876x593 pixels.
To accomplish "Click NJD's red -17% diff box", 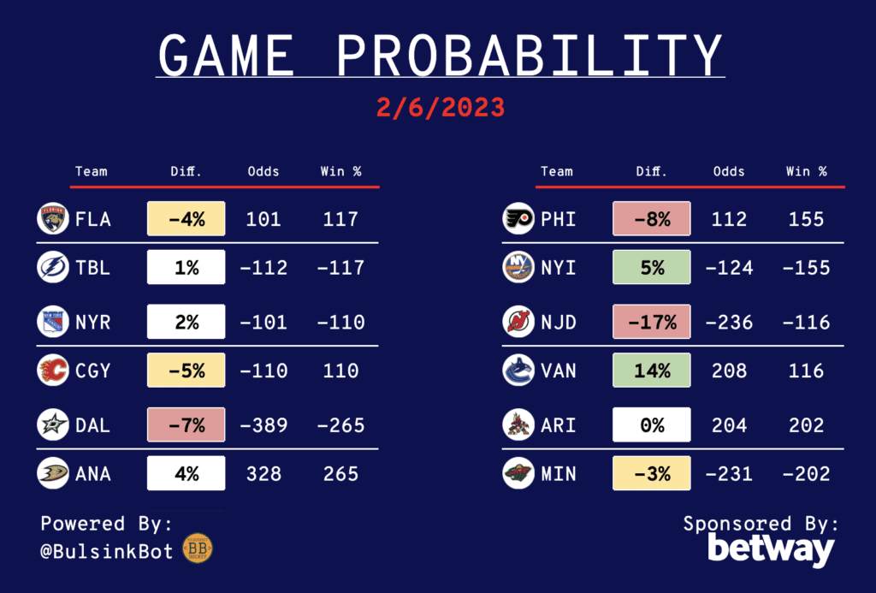I will click(x=652, y=322).
